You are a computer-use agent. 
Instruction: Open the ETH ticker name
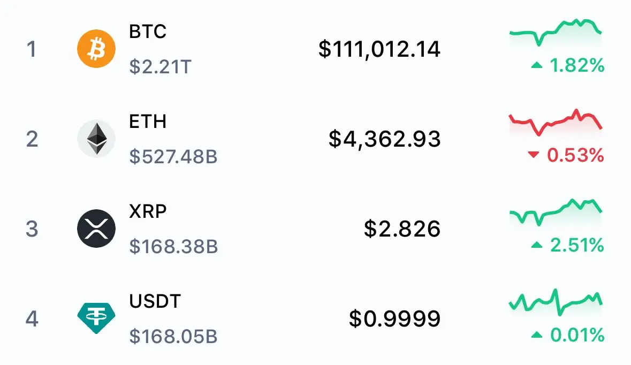pos(148,121)
